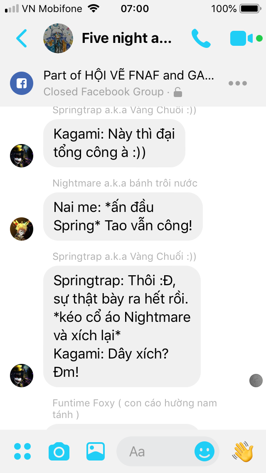The height and width of the screenshot is (473, 266).
Task: Tap Springtrap's avatar beside Kagami message
Action: pyautogui.click(x=21, y=156)
